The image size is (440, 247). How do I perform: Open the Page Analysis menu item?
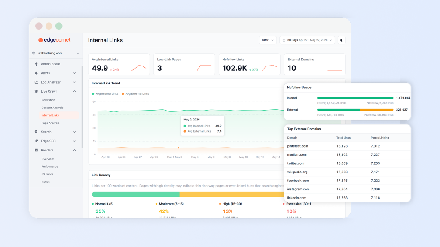50,123
